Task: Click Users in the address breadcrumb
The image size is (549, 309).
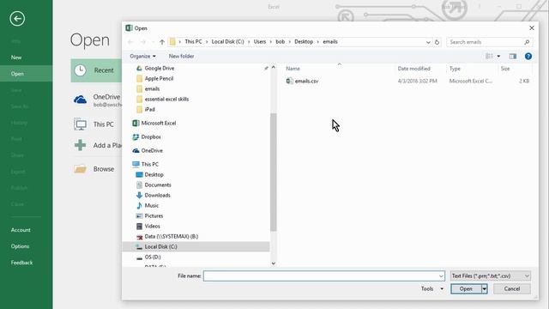Action: (260, 42)
